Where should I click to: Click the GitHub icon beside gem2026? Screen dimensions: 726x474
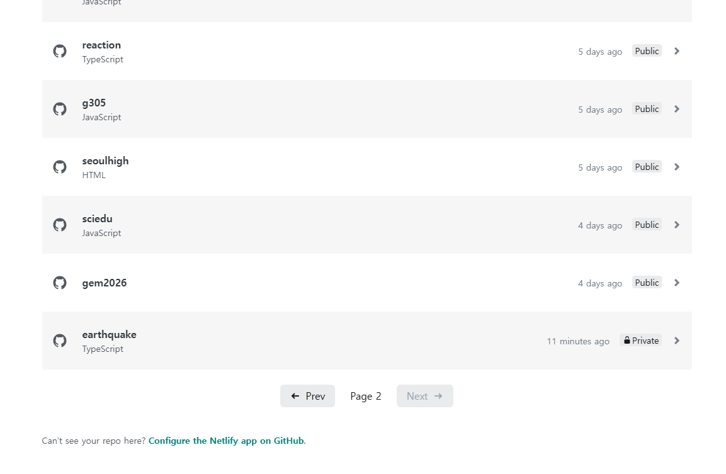pyautogui.click(x=60, y=283)
